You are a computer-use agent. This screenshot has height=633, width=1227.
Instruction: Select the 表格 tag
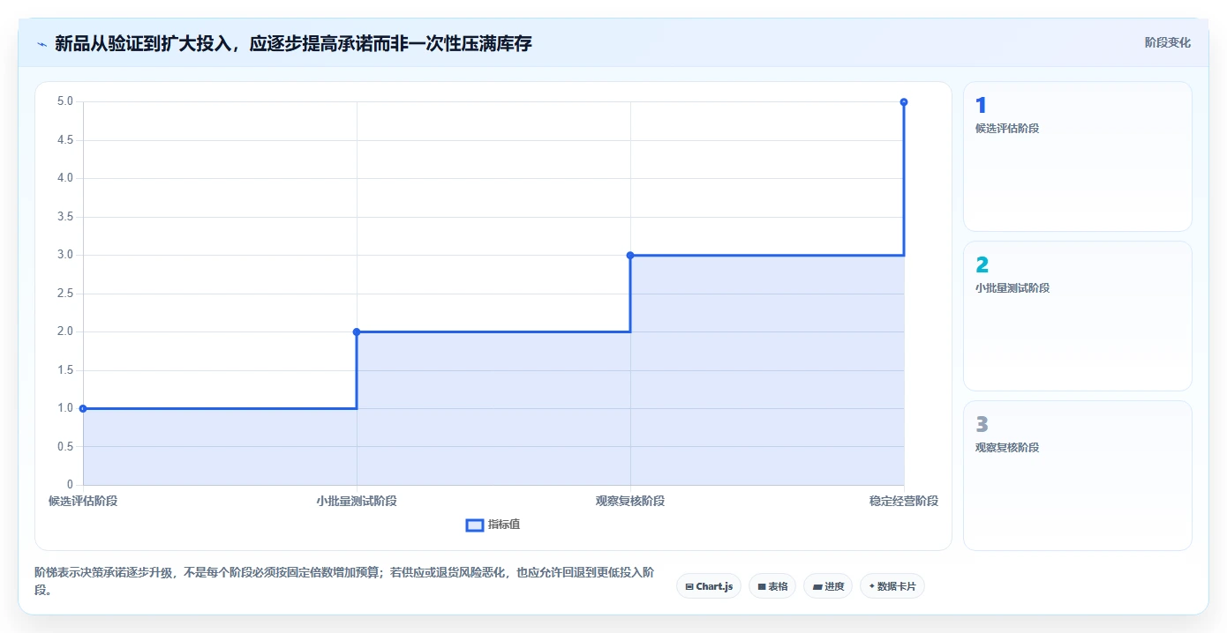pyautogui.click(x=772, y=586)
